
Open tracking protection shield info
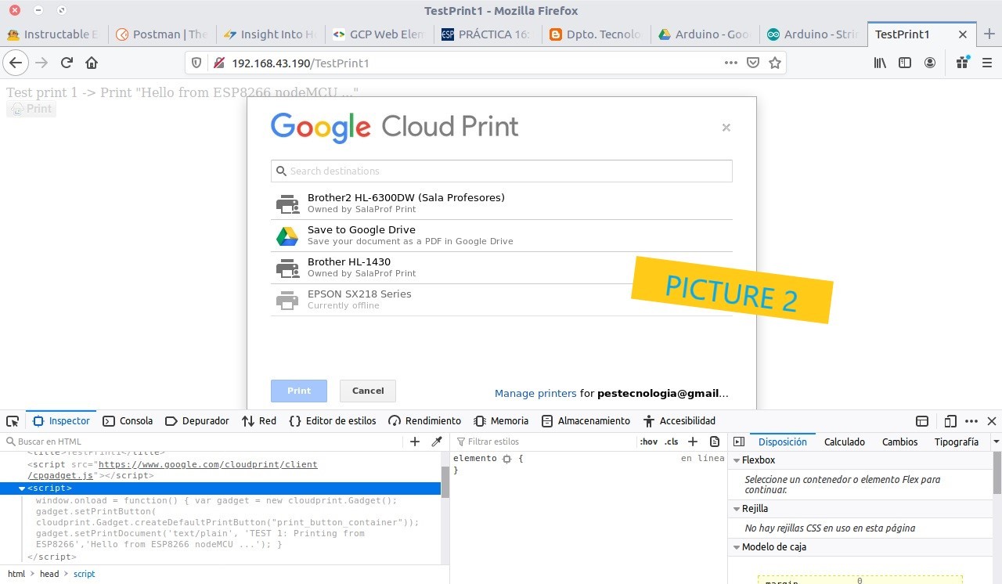click(x=196, y=63)
